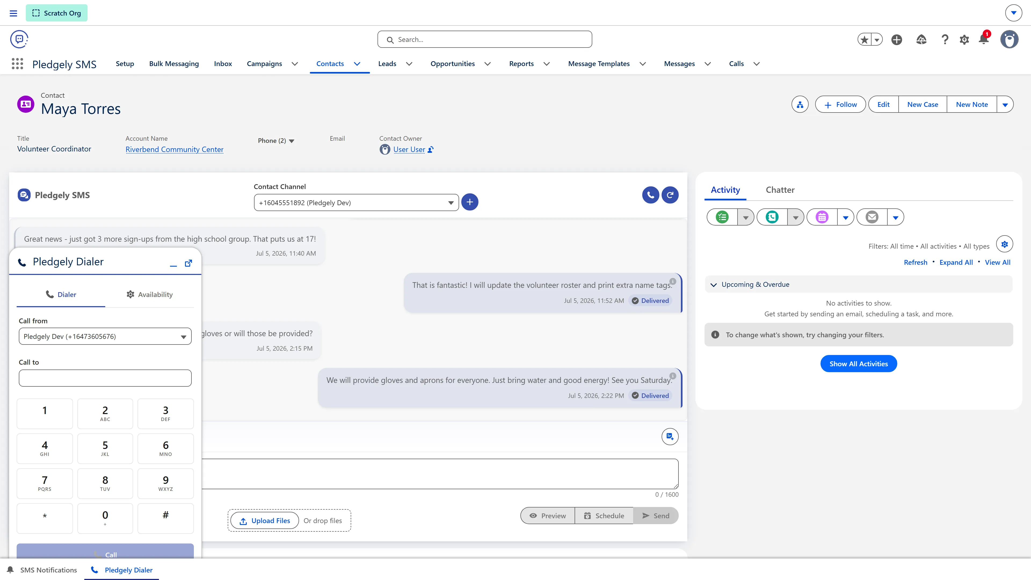The height and width of the screenshot is (580, 1031).
Task: Open the activity timeline filter settings gear
Action: point(1005,244)
